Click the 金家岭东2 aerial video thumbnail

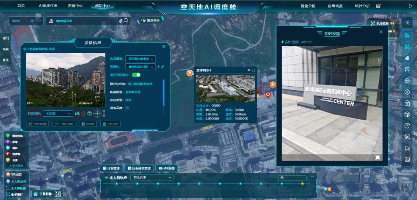tap(226, 89)
